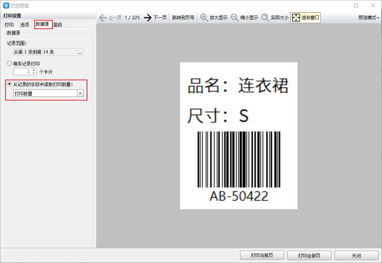Viewport: 382px width, 263px height.
Task: Click the zoom in magnifier icon
Action: coord(204,18)
